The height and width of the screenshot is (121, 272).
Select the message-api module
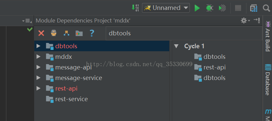pyautogui.click(x=73, y=67)
